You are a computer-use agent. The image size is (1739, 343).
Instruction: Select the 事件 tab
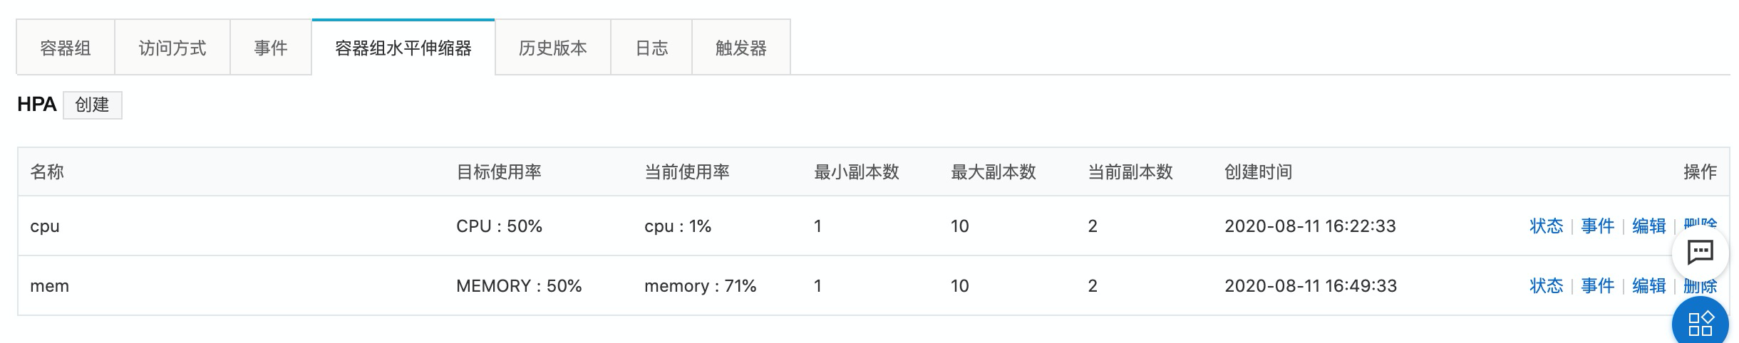[x=271, y=48]
